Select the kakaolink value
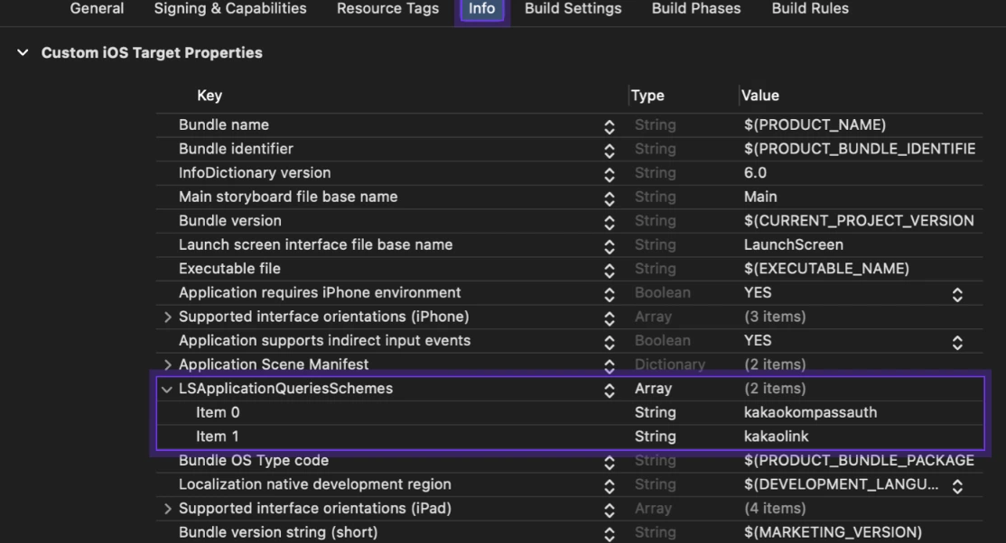Screen dimensions: 1006x543 click(777, 437)
